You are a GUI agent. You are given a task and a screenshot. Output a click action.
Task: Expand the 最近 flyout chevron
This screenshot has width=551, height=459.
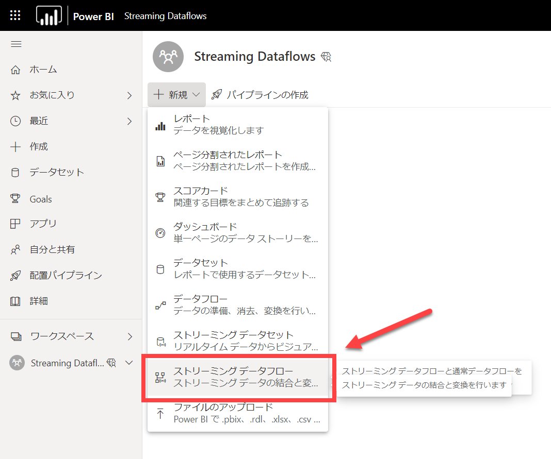[x=129, y=122]
